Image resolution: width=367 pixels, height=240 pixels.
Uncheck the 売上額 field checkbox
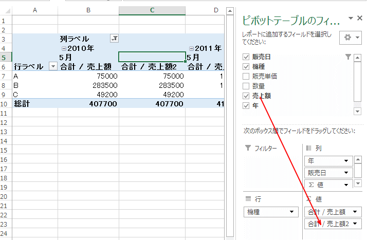pyautogui.click(x=246, y=96)
